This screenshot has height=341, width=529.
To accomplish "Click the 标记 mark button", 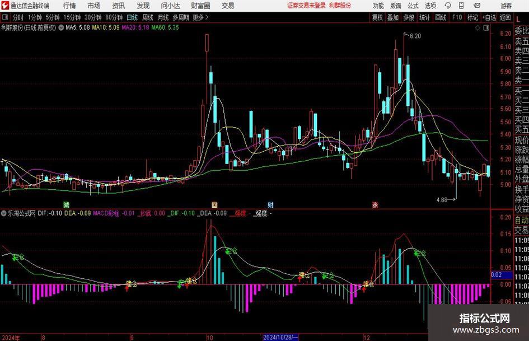I will [x=472, y=17].
